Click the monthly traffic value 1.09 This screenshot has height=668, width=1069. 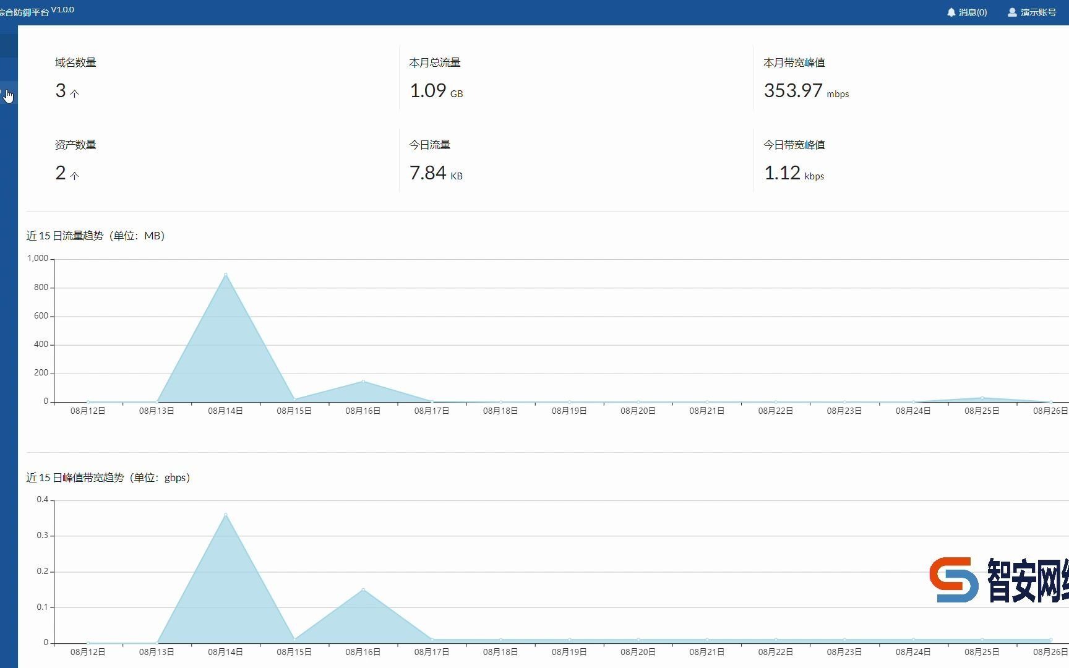click(x=428, y=91)
